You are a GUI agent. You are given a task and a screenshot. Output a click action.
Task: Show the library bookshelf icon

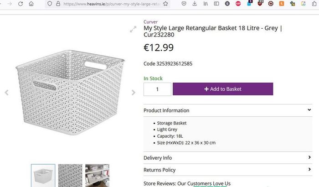pyautogui.click(x=206, y=4)
